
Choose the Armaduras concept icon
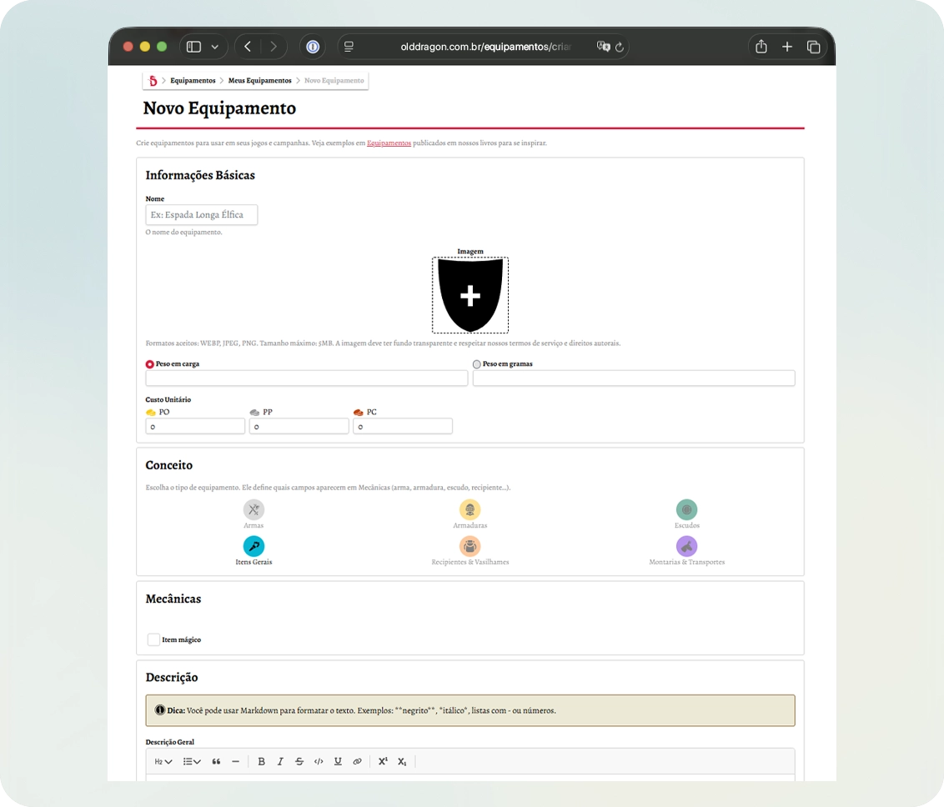[469, 509]
